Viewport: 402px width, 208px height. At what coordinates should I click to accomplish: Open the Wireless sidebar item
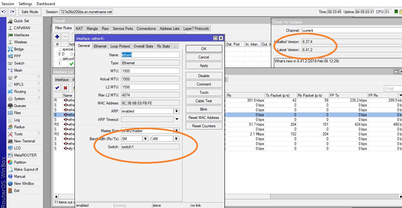[20, 42]
